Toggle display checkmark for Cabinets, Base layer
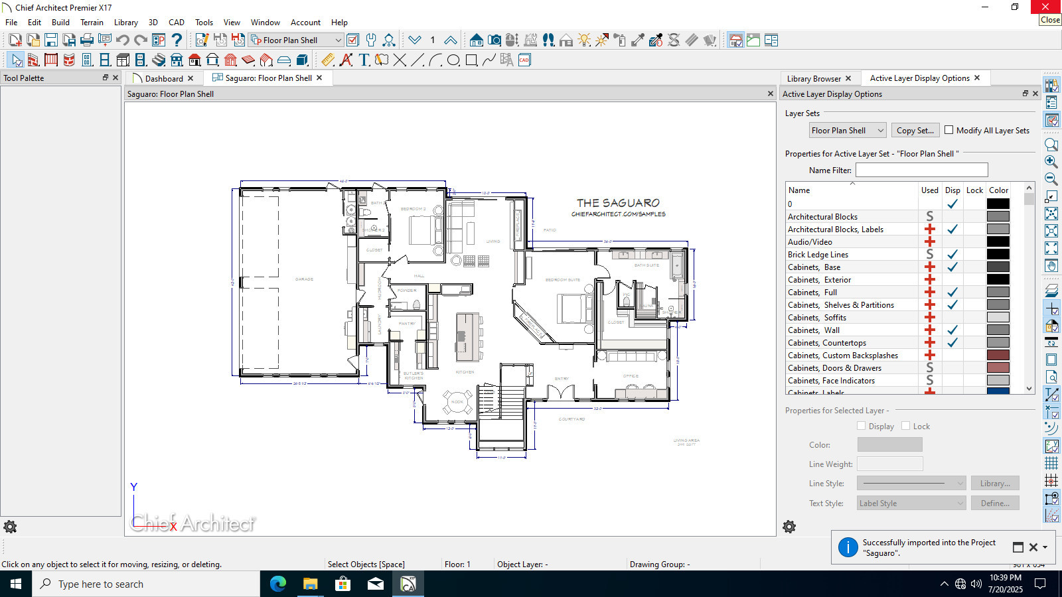 click(952, 267)
